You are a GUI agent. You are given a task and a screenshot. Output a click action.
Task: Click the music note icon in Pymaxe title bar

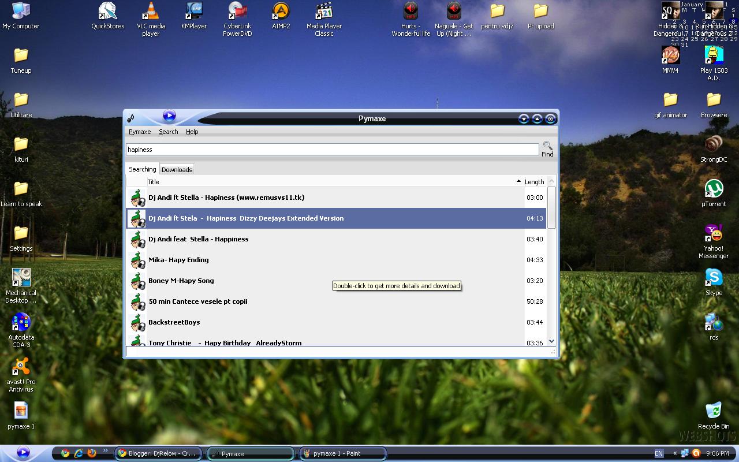pyautogui.click(x=131, y=118)
